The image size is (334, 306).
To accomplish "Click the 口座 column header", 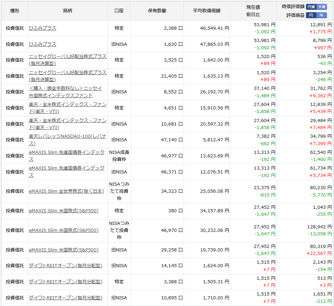I will [119, 11].
